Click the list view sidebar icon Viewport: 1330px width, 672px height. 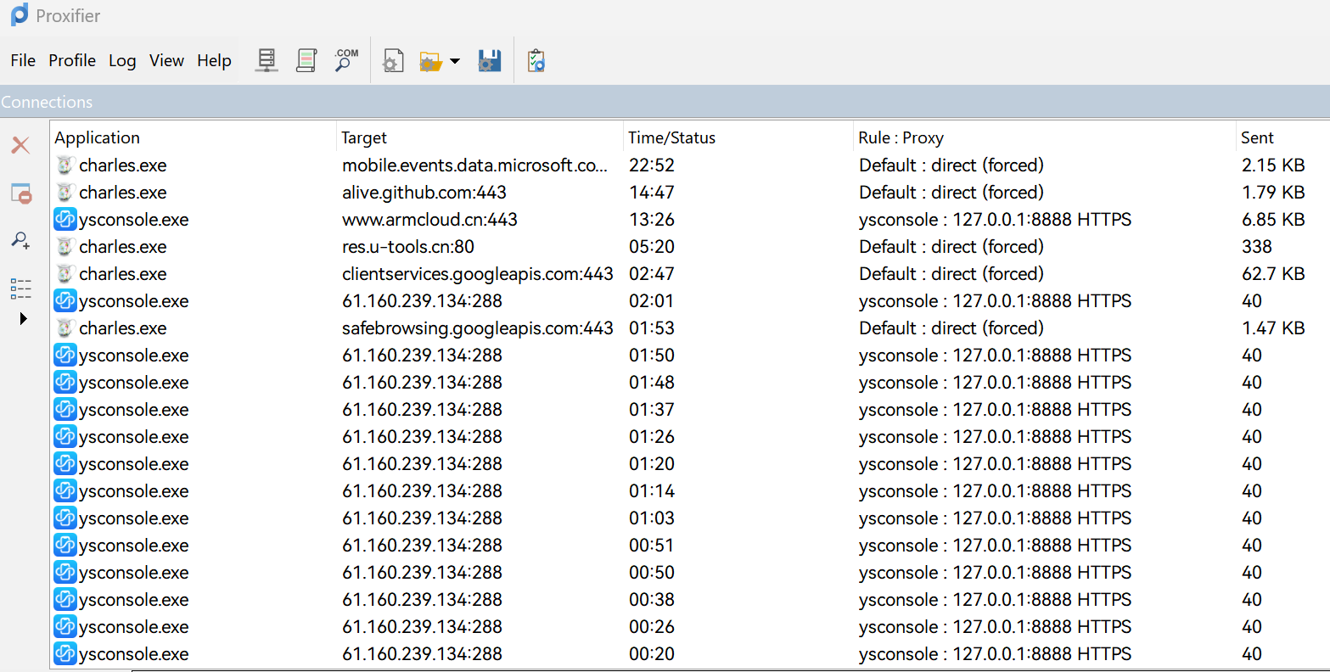coord(20,288)
